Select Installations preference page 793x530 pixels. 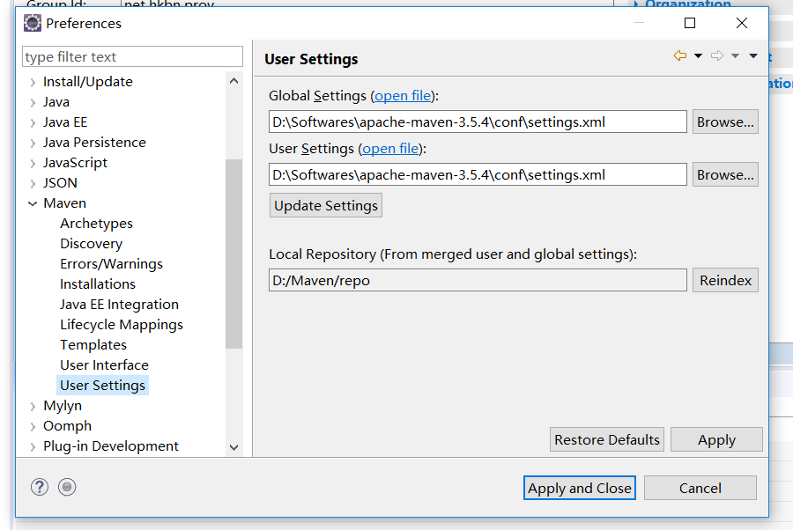(x=97, y=284)
